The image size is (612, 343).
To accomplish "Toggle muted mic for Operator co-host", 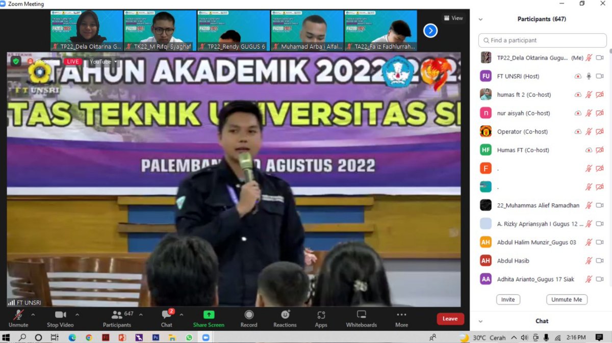I will tap(589, 131).
